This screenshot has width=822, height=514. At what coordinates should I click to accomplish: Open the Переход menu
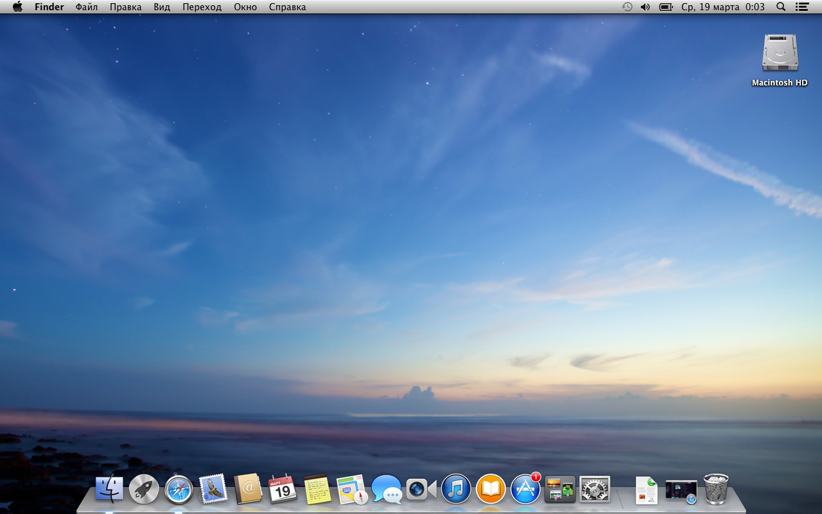pyautogui.click(x=202, y=7)
